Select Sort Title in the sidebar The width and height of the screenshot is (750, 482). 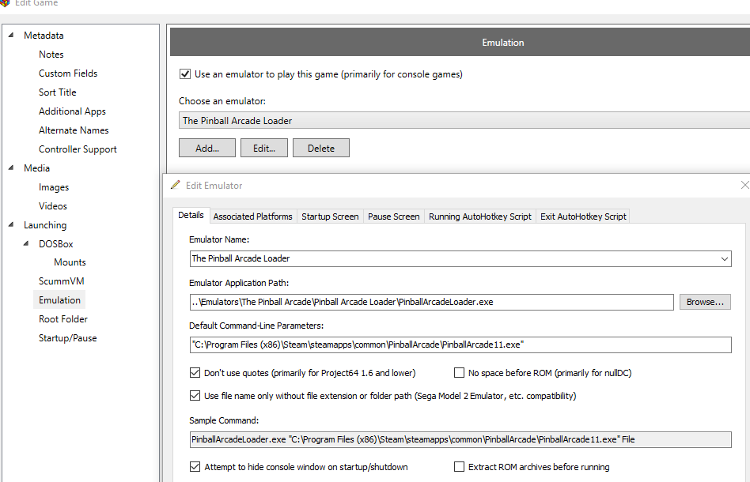pyautogui.click(x=58, y=92)
